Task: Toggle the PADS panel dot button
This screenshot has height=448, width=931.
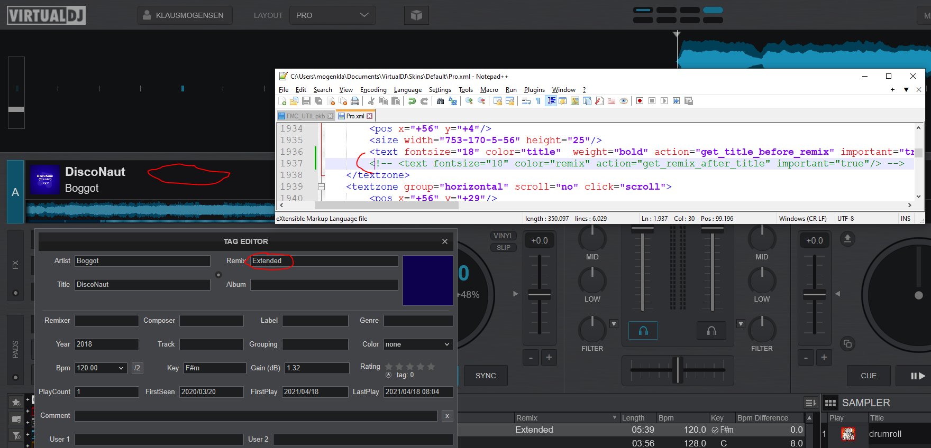Action: [15, 377]
